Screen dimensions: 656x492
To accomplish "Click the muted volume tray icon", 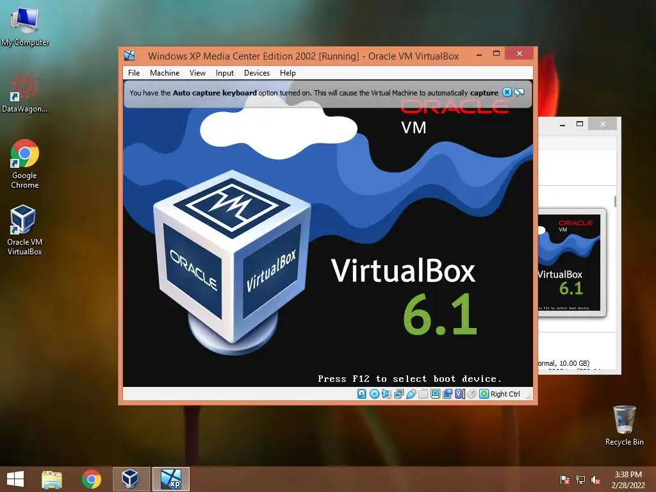I will (596, 480).
